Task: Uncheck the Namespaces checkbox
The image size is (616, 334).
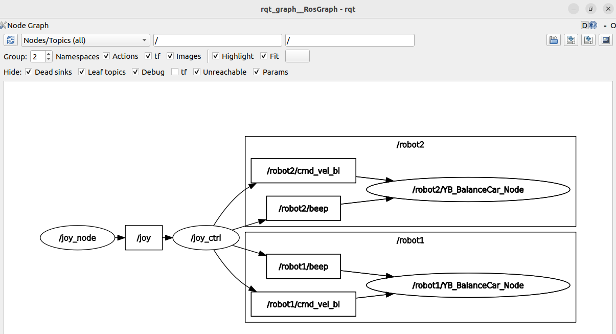Action: click(x=106, y=56)
